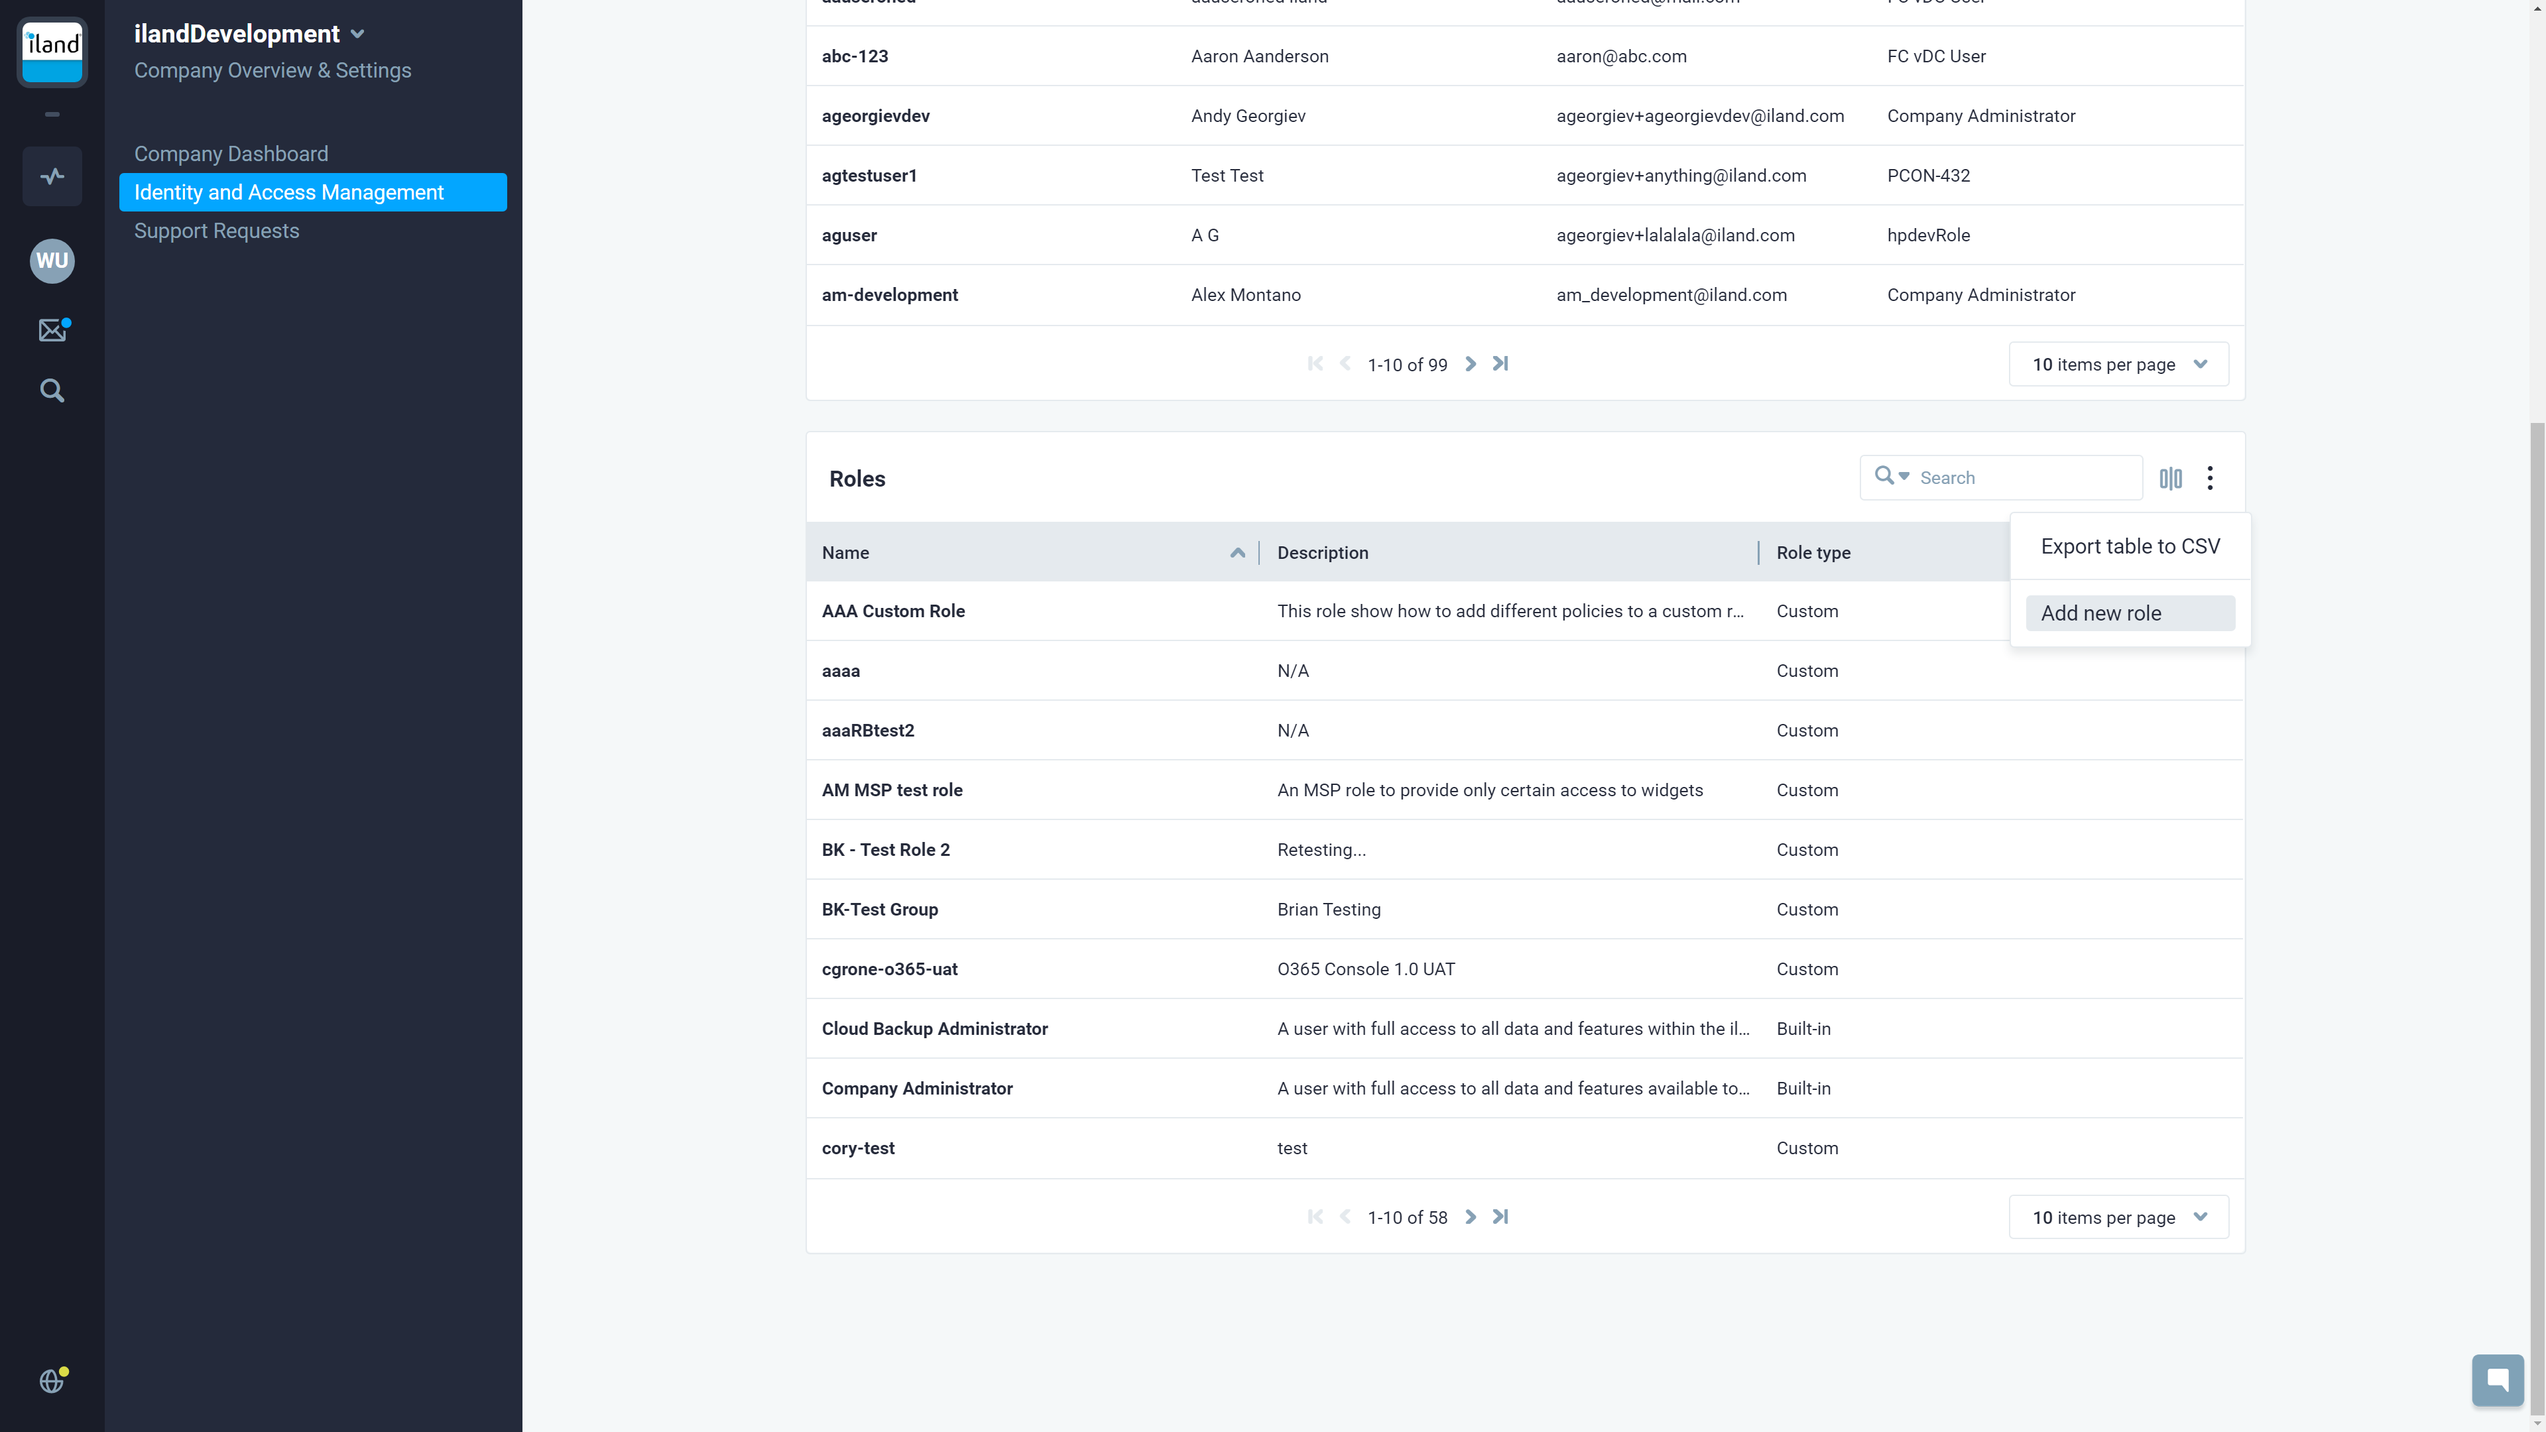The width and height of the screenshot is (2546, 1432).
Task: Go to Support Requests page
Action: [216, 231]
